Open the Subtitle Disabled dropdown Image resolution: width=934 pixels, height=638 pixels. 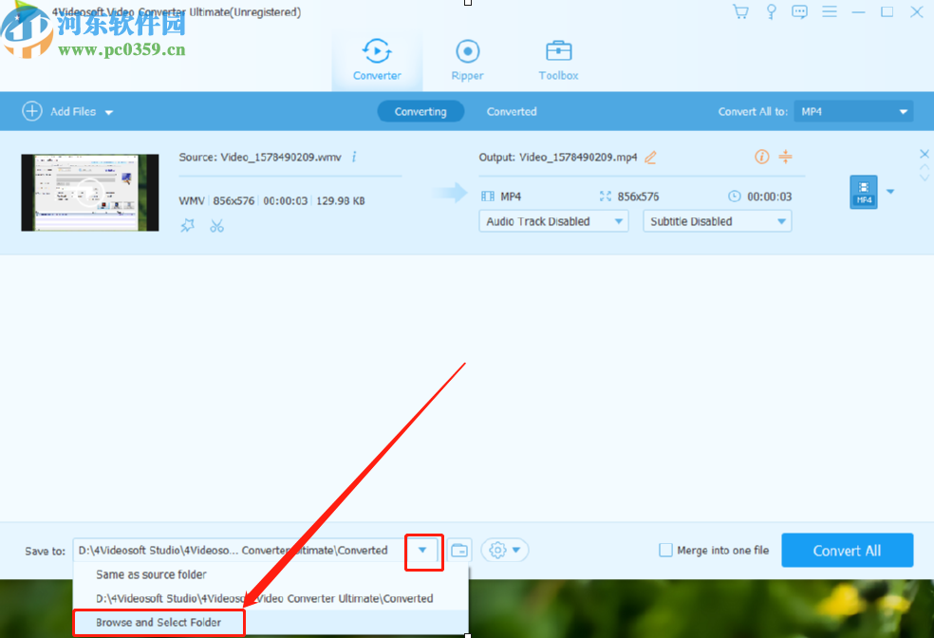717,220
